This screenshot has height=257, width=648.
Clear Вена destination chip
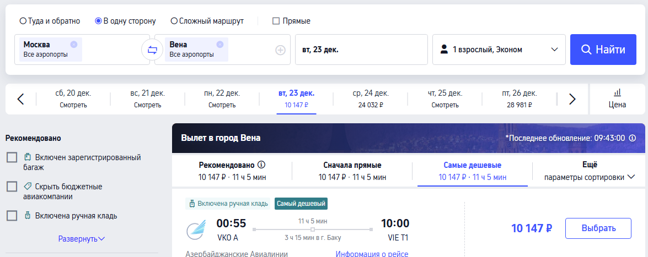coord(220,45)
